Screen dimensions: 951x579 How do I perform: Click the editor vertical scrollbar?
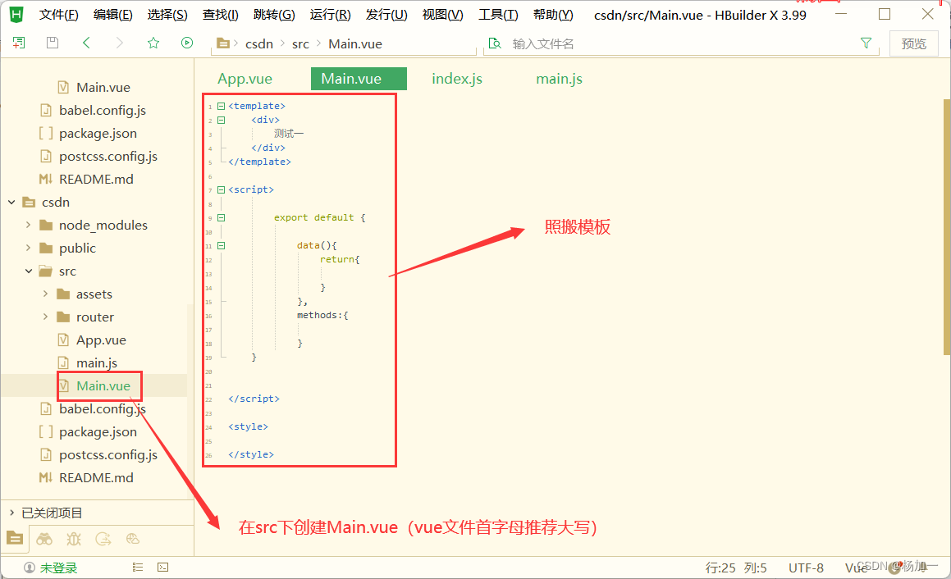coord(947,226)
